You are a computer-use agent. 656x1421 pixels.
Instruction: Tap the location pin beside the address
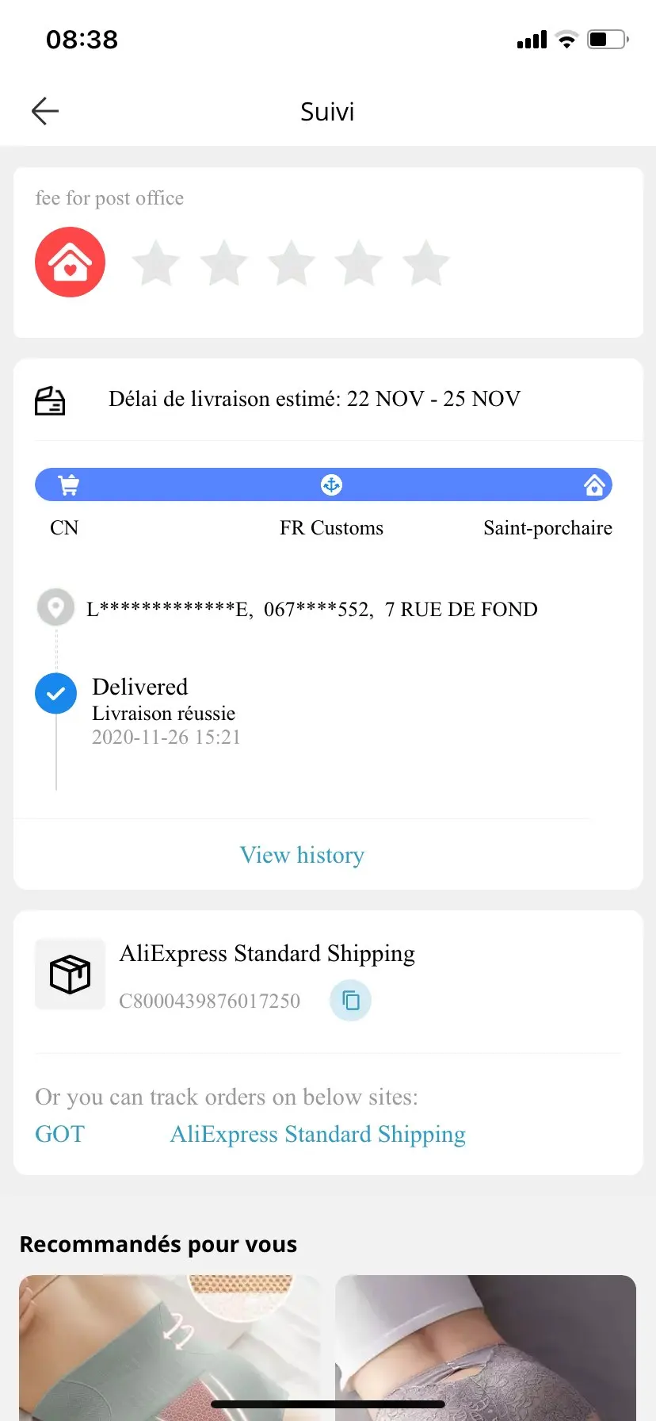coord(55,608)
